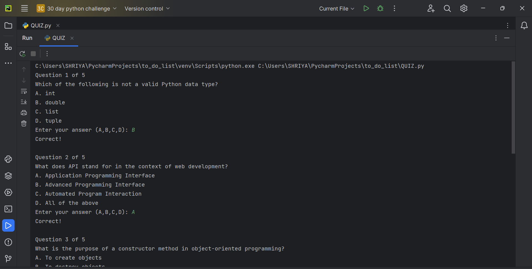Click 'A. Application Programming Interface' line
The height and width of the screenshot is (269, 532).
click(x=95, y=175)
